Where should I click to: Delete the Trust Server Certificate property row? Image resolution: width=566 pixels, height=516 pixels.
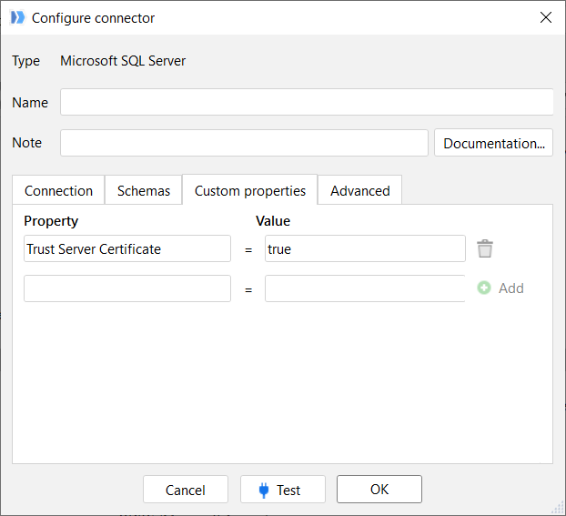click(485, 248)
